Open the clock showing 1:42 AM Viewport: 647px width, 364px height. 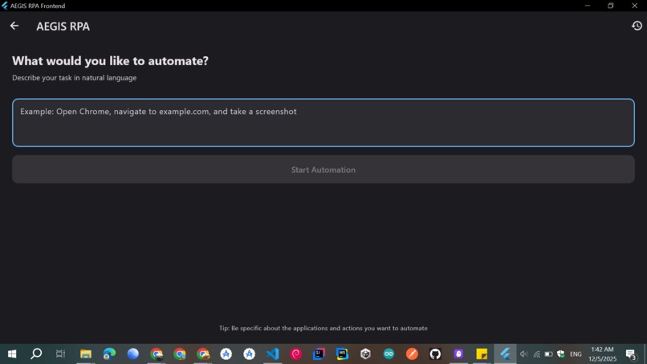602,354
